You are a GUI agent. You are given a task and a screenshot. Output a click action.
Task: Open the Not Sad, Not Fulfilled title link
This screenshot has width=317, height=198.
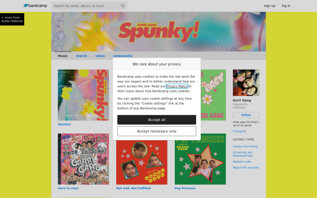134,188
